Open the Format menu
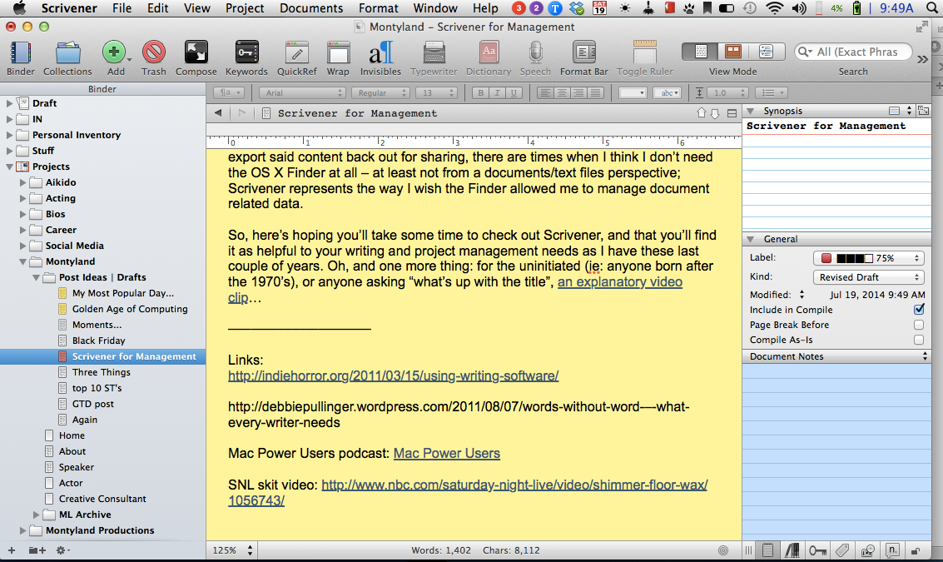The height and width of the screenshot is (562, 943). pyautogui.click(x=379, y=8)
